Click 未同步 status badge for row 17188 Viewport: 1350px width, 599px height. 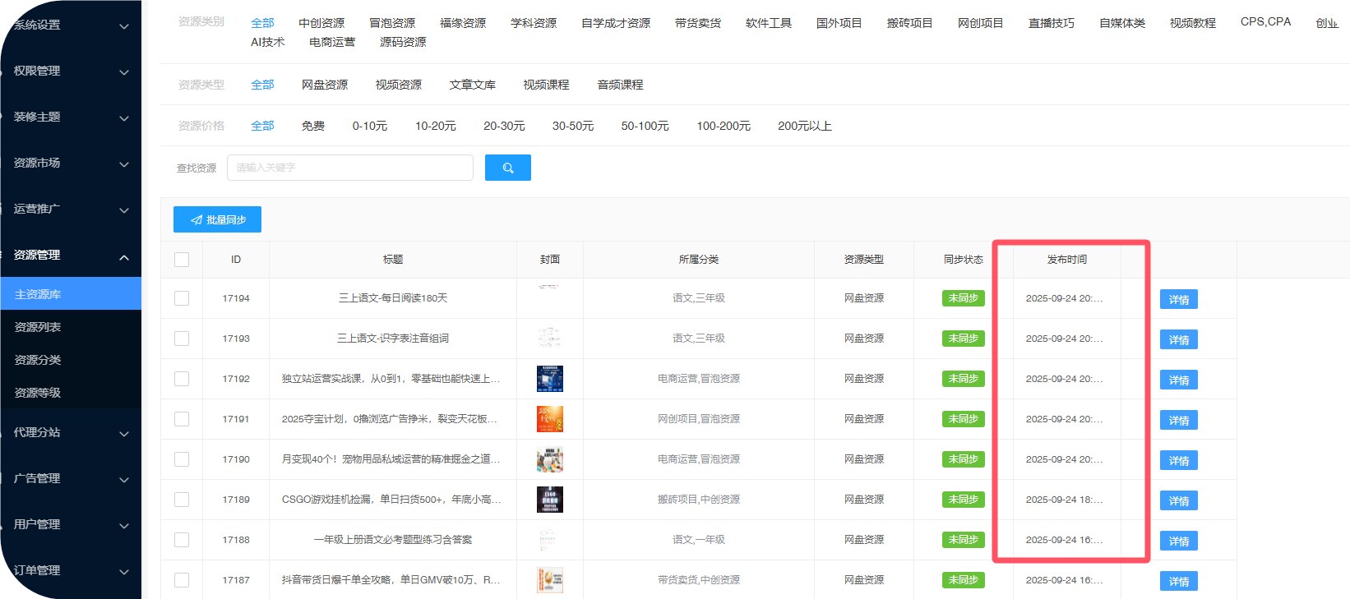pyautogui.click(x=963, y=540)
